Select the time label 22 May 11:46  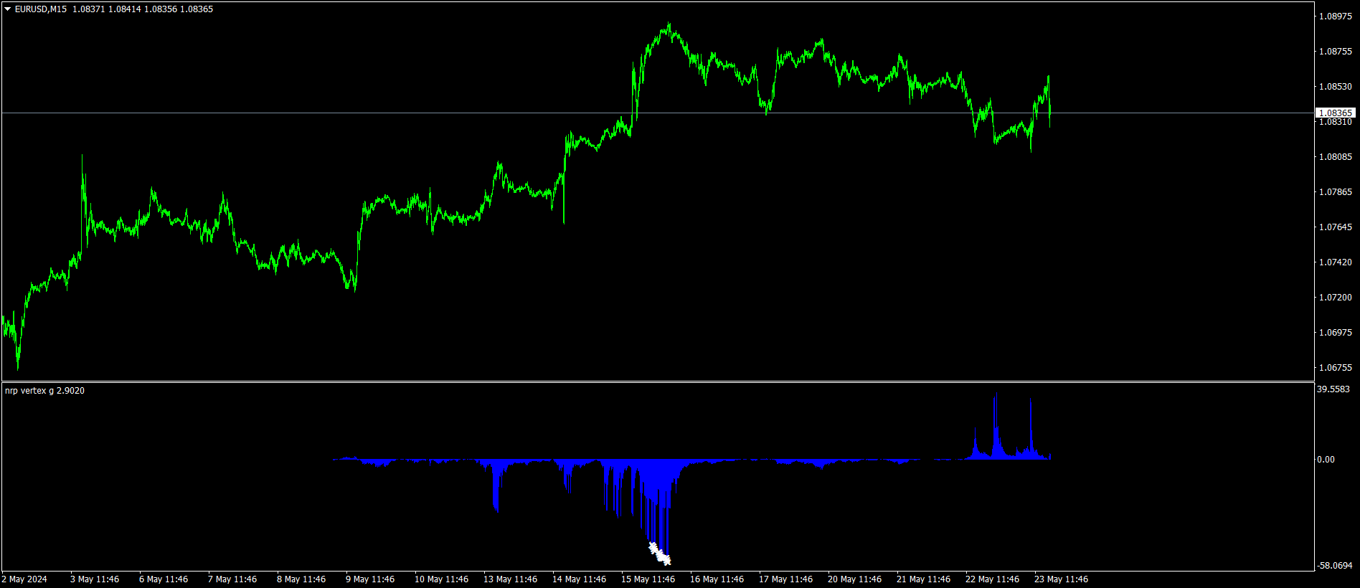coord(992,579)
